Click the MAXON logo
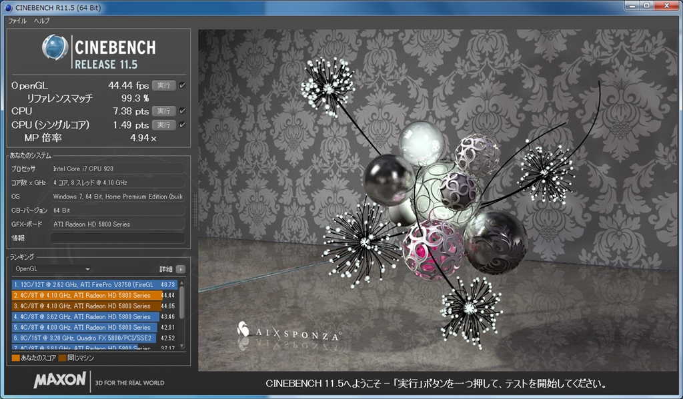The image size is (683, 399). [59, 380]
